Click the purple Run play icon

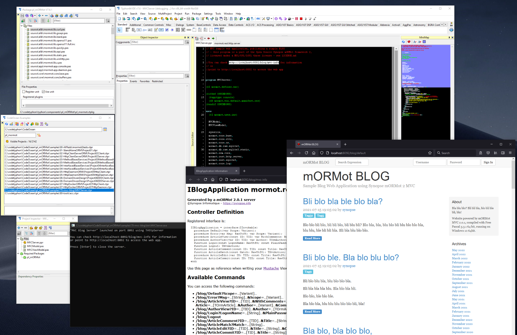click(x=285, y=19)
